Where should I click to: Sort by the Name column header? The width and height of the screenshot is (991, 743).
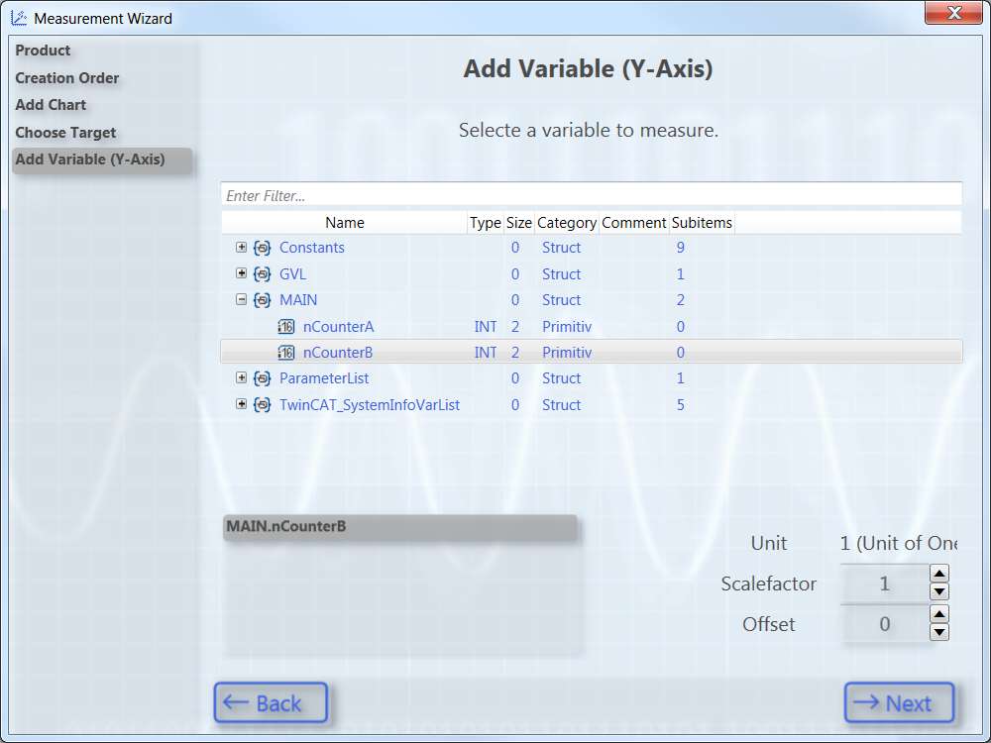click(345, 222)
